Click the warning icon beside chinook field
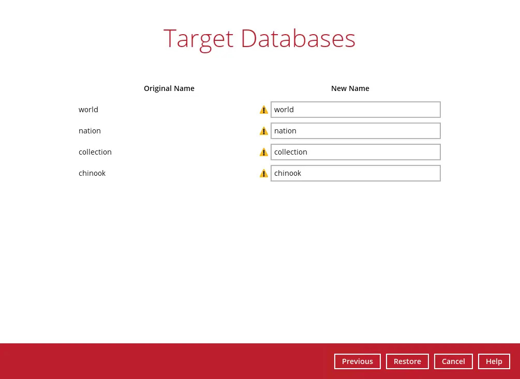 tap(264, 173)
